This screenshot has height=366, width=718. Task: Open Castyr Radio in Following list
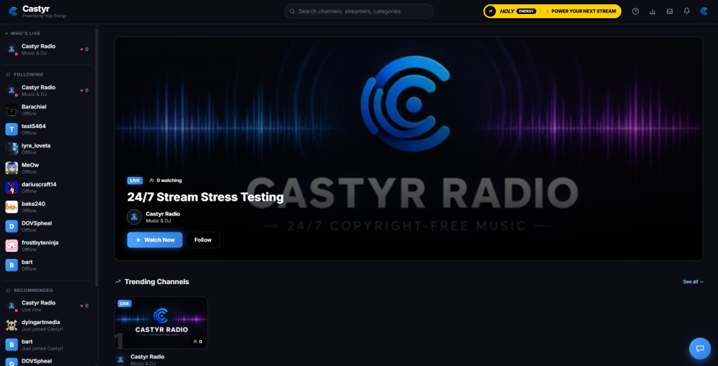(x=47, y=90)
